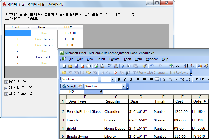
Task: Open the Paste options dropdown arrow
Action: [140, 66]
